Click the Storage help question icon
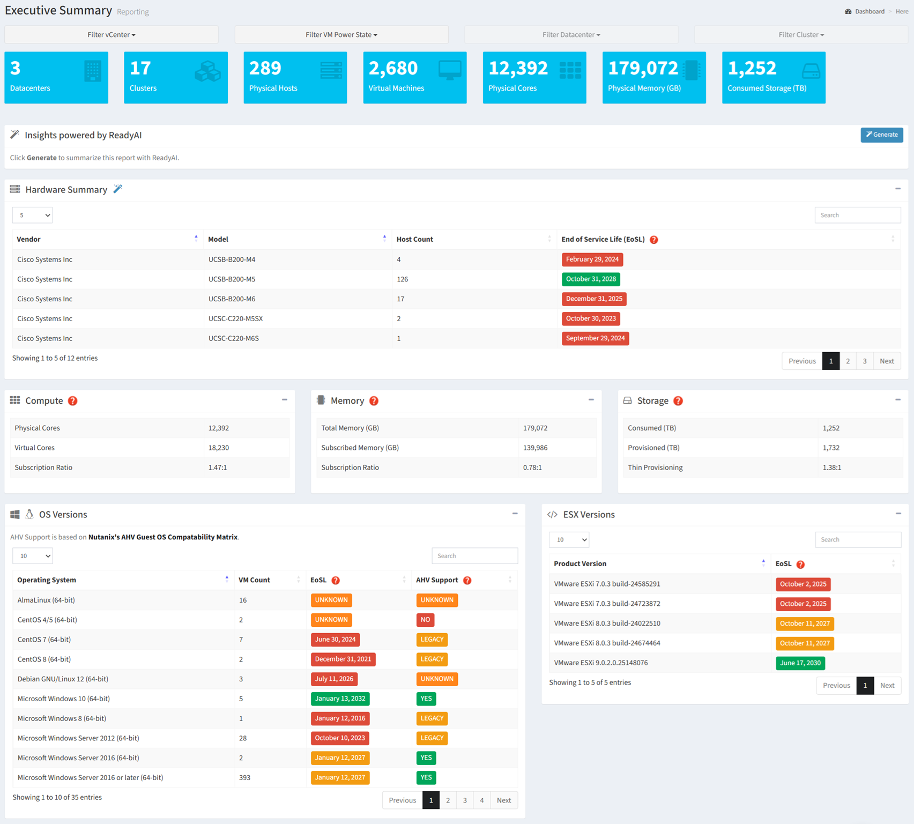The width and height of the screenshot is (914, 824). [x=678, y=401]
